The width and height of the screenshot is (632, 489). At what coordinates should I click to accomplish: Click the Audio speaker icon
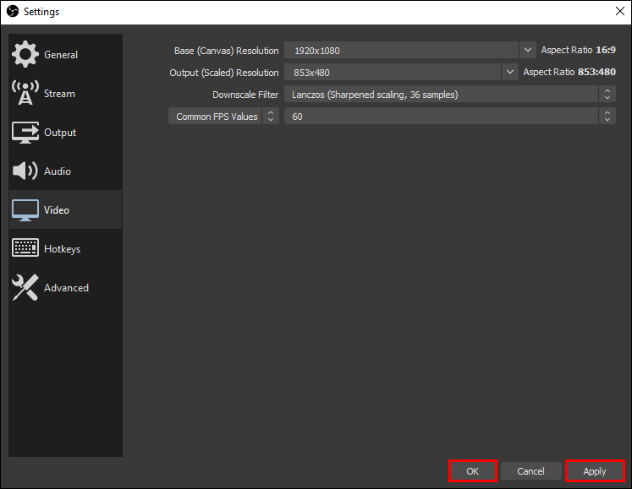(x=25, y=171)
